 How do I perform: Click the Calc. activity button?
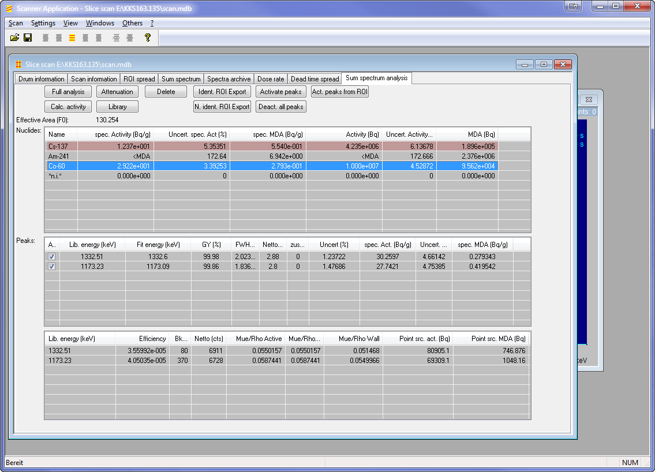pyautogui.click(x=68, y=107)
